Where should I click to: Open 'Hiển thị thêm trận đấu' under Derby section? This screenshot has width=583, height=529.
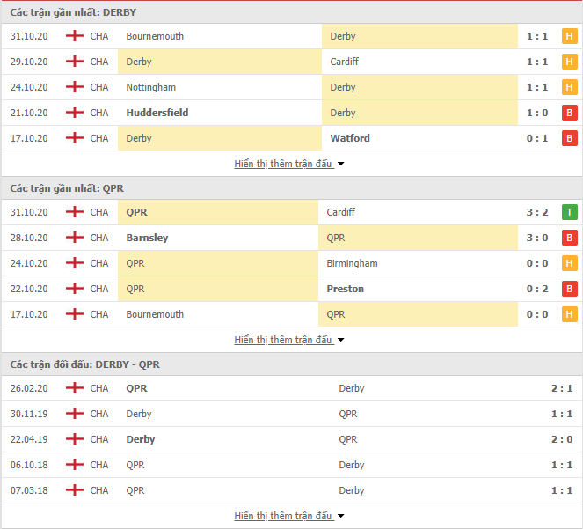[x=283, y=164]
